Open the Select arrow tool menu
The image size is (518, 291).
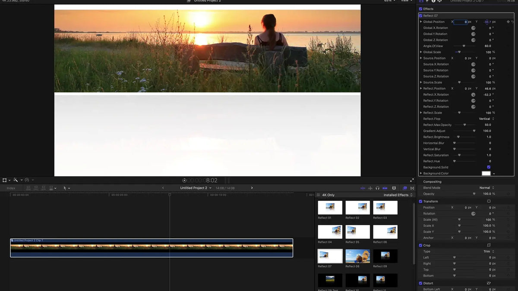tap(66, 188)
